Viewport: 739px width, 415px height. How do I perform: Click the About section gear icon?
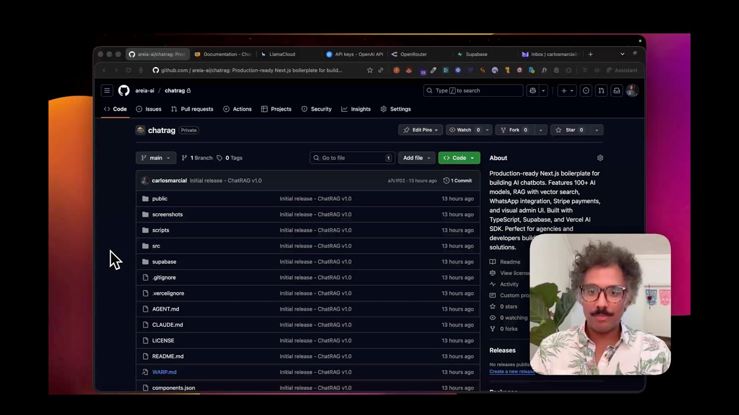click(600, 158)
